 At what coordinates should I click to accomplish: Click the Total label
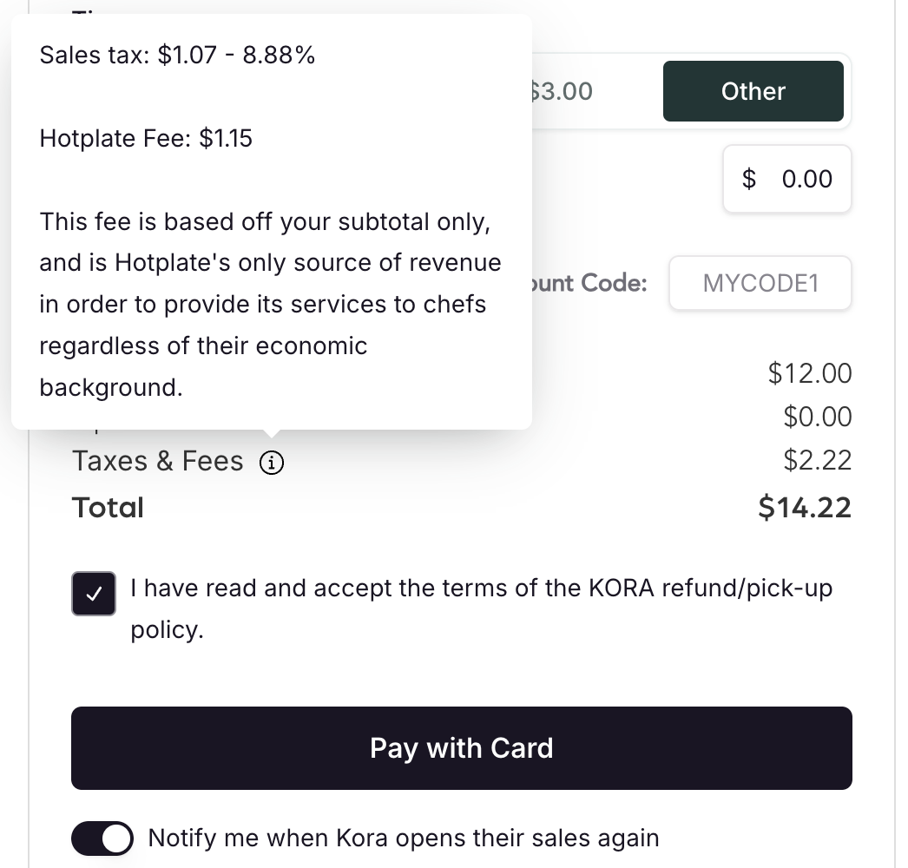click(x=108, y=508)
